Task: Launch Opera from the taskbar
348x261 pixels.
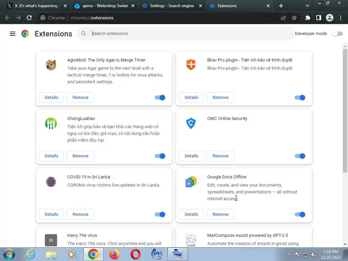Action: (x=135, y=254)
